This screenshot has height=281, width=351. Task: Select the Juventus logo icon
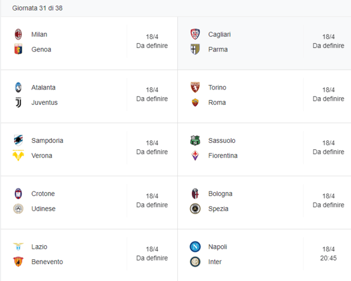[18, 102]
